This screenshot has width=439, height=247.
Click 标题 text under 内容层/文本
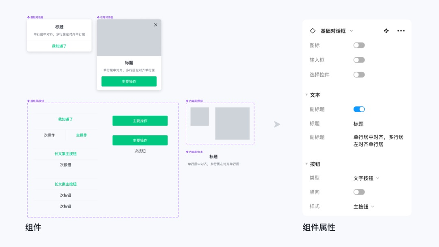(213, 157)
